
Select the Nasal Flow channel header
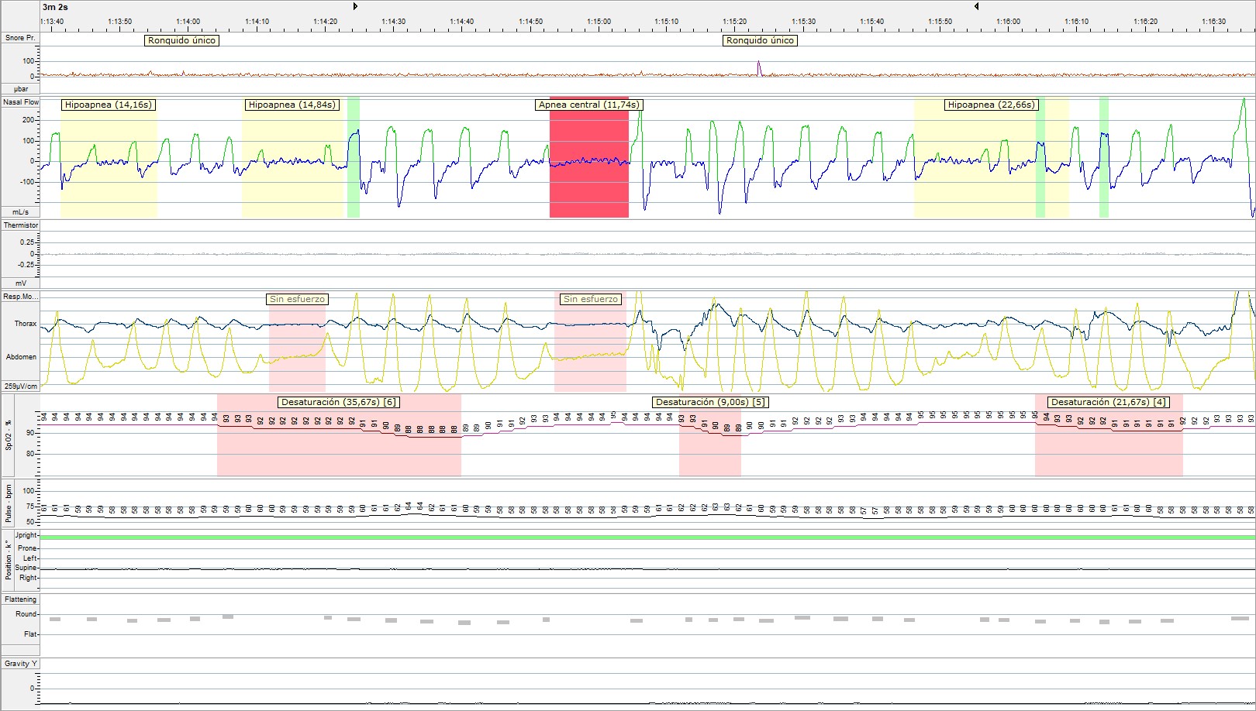pyautogui.click(x=20, y=102)
